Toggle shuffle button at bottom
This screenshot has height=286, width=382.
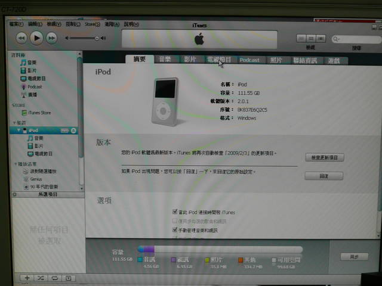tap(41, 278)
